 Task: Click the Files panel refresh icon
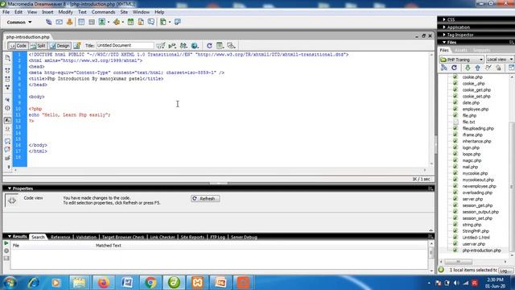pyautogui.click(x=454, y=68)
